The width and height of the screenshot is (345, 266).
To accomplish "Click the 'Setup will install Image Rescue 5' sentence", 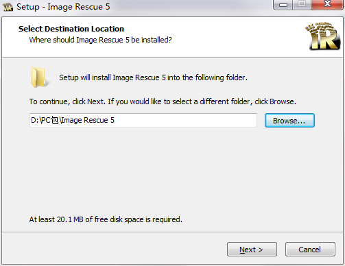I will [153, 77].
